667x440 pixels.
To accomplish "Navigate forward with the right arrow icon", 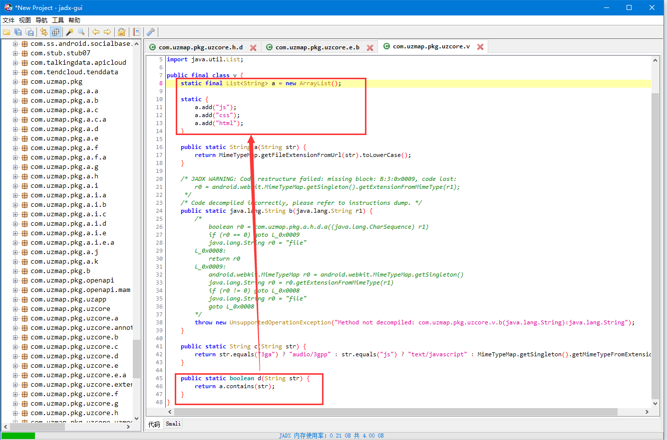I will click(107, 32).
